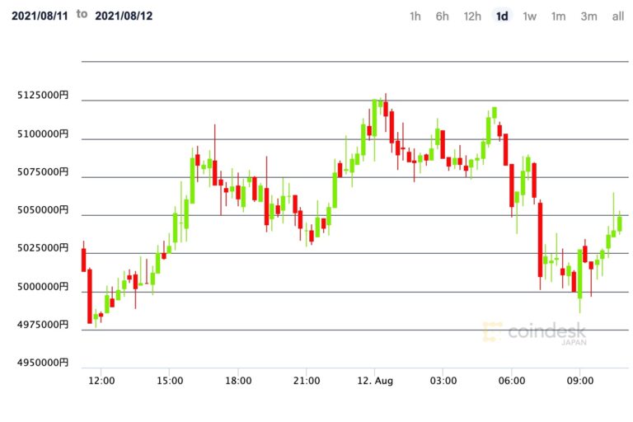633x422 pixels.
Task: Click the 5075000円 axis label
Action: (43, 172)
